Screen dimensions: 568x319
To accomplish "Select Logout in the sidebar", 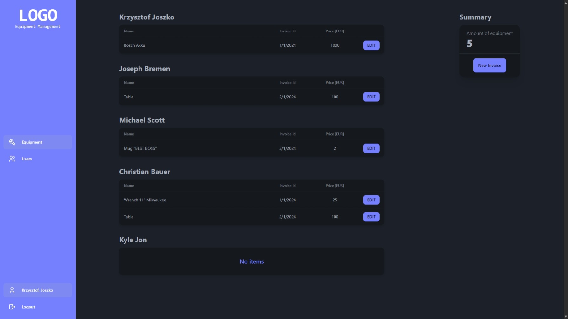I will point(38,307).
